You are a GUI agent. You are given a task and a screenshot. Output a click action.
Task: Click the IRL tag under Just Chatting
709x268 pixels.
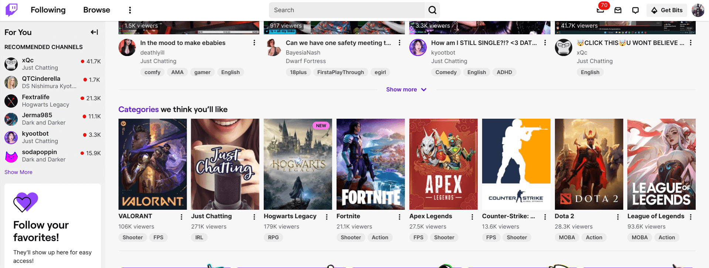click(x=199, y=237)
